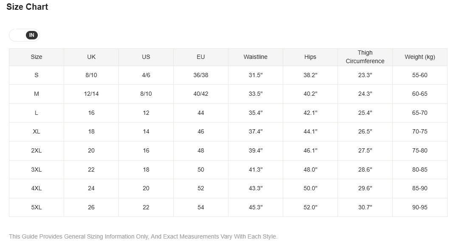The image size is (456, 250).
Task: Select the M size row label
Action: tap(37, 94)
